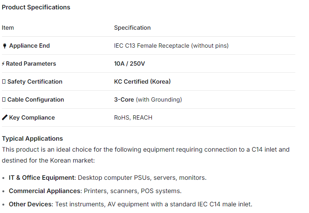
Task: Click the plug icon beside Appliance End
Action: pos(5,46)
